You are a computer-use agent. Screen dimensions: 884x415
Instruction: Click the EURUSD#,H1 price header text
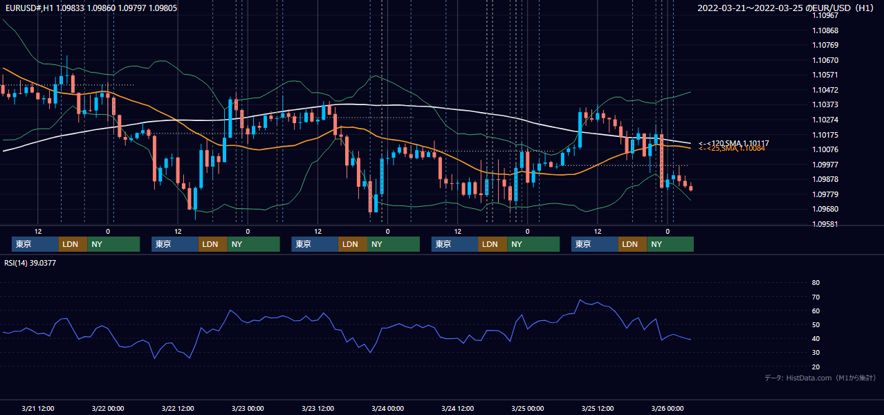click(91, 8)
